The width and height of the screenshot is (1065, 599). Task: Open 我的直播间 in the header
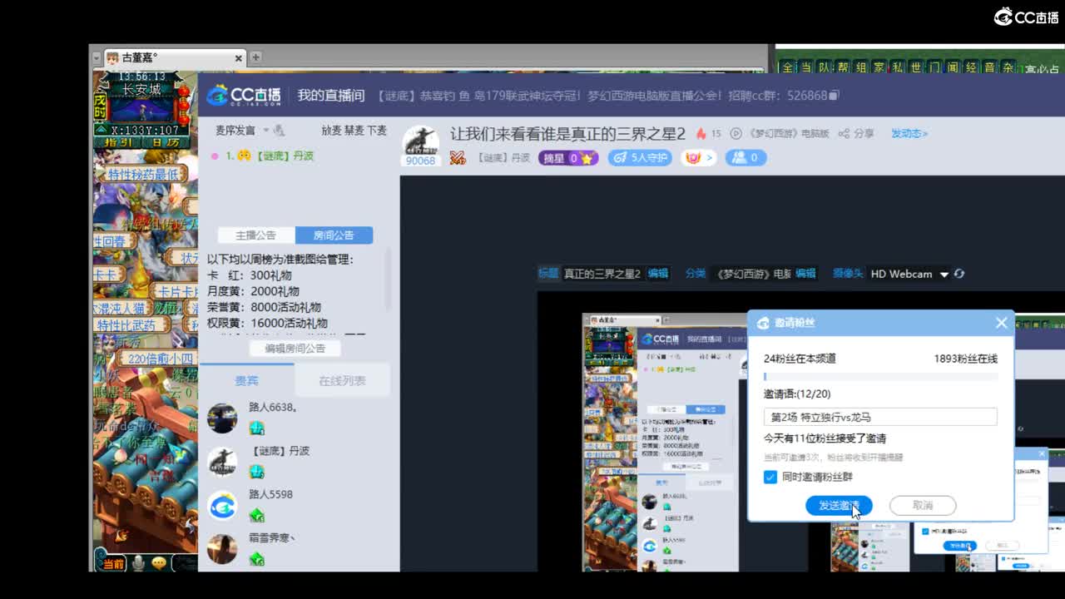tap(331, 95)
